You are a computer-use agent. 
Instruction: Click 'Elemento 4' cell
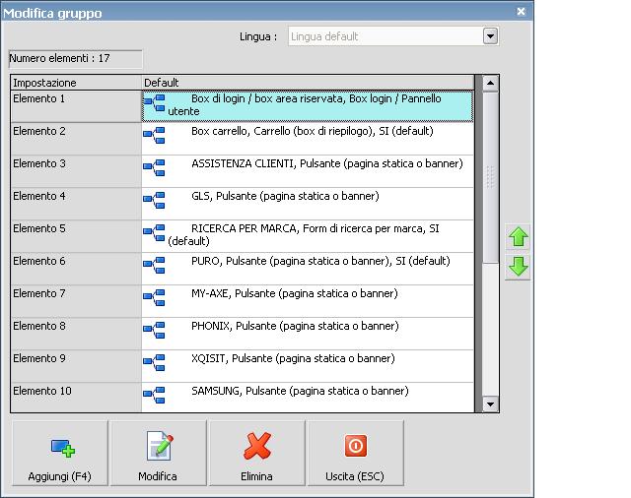(76, 204)
